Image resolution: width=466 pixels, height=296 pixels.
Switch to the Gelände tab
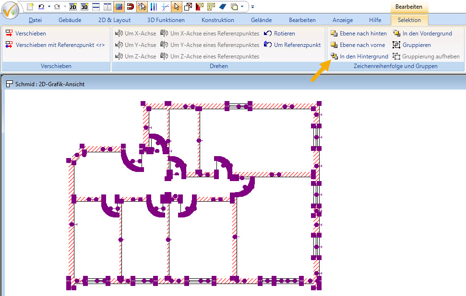(261, 20)
